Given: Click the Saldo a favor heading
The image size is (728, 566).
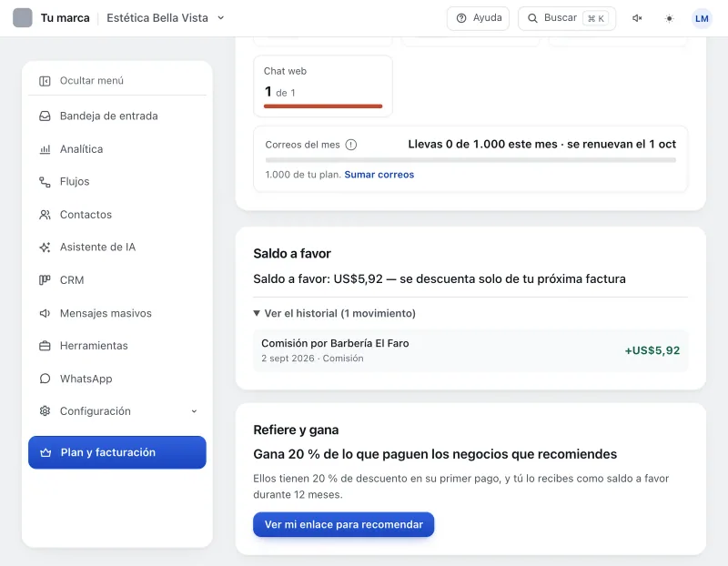Looking at the screenshot, I should (292, 254).
